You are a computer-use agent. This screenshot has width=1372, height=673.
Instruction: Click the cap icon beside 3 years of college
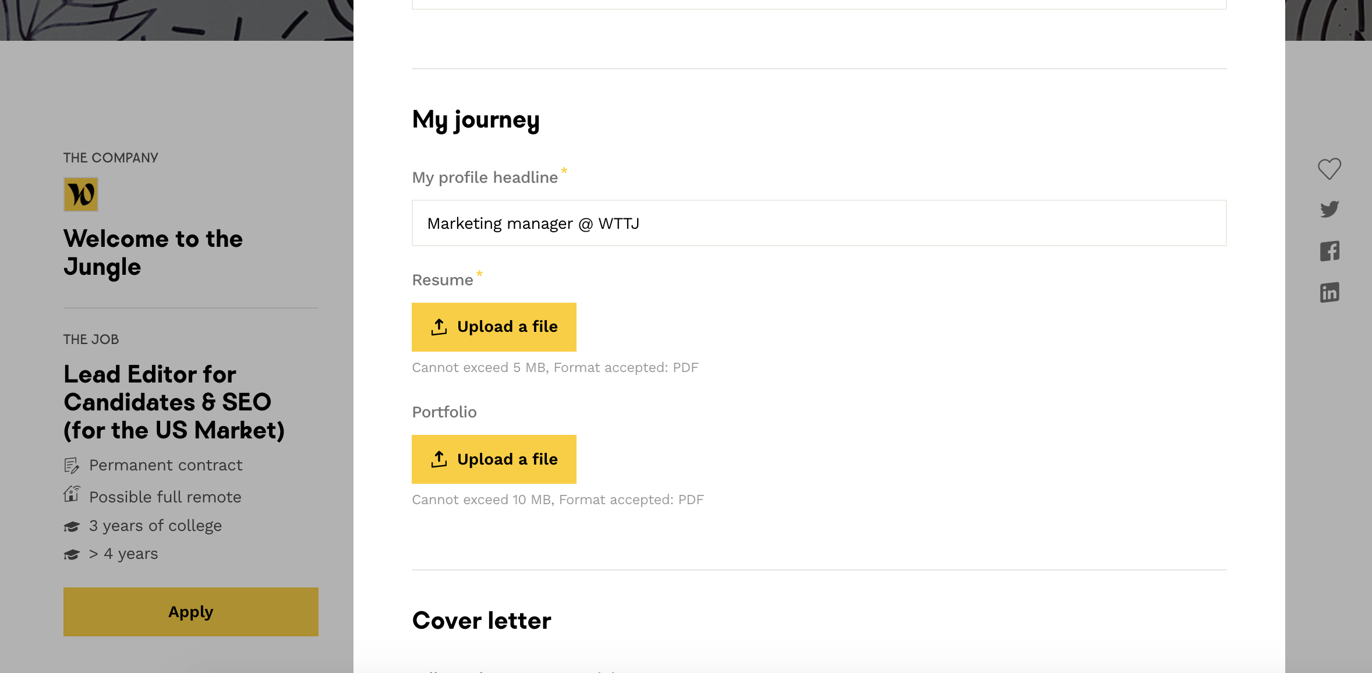[x=72, y=526]
